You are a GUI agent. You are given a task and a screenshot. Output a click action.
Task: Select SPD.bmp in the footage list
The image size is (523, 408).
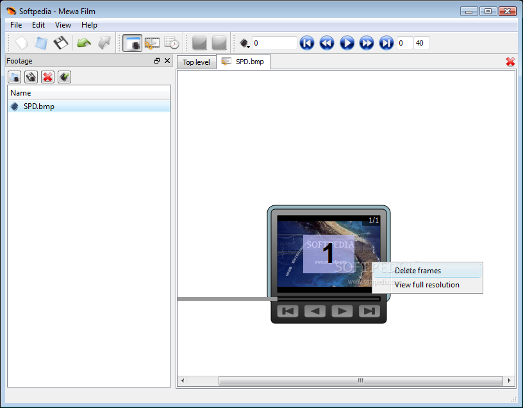coord(88,106)
